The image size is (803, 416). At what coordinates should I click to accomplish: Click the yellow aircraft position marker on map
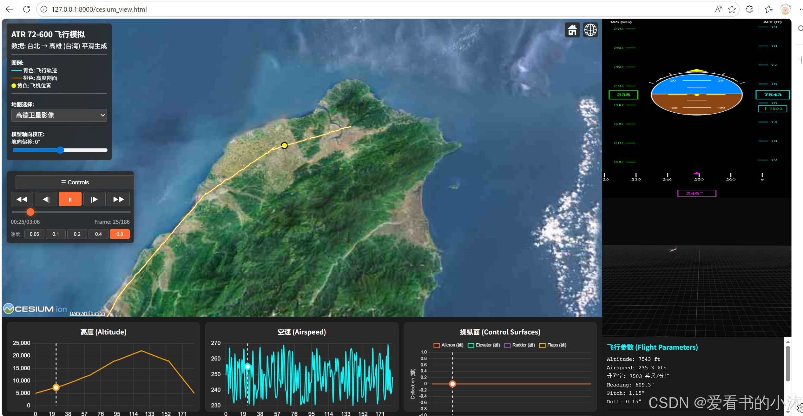pos(284,145)
